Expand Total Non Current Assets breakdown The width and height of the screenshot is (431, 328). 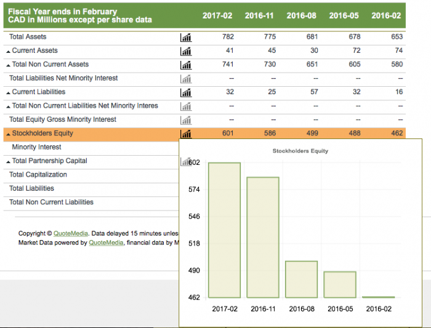8,65
